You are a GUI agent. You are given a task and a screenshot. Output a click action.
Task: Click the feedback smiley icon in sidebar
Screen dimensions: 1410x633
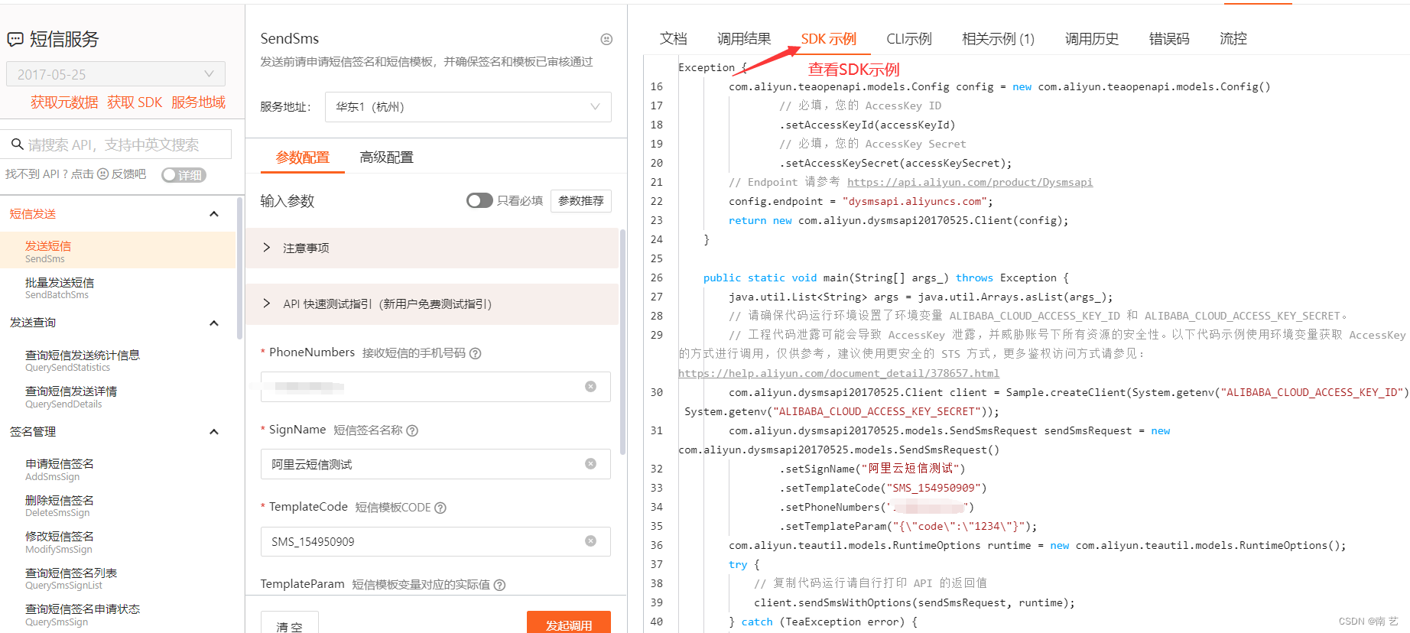coord(102,174)
